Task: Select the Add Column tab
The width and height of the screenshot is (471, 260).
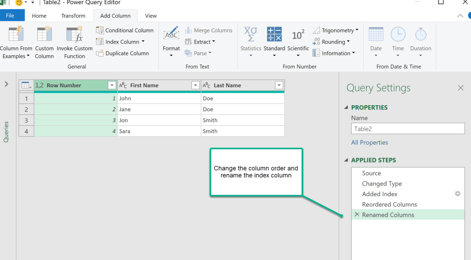Action: click(x=116, y=16)
